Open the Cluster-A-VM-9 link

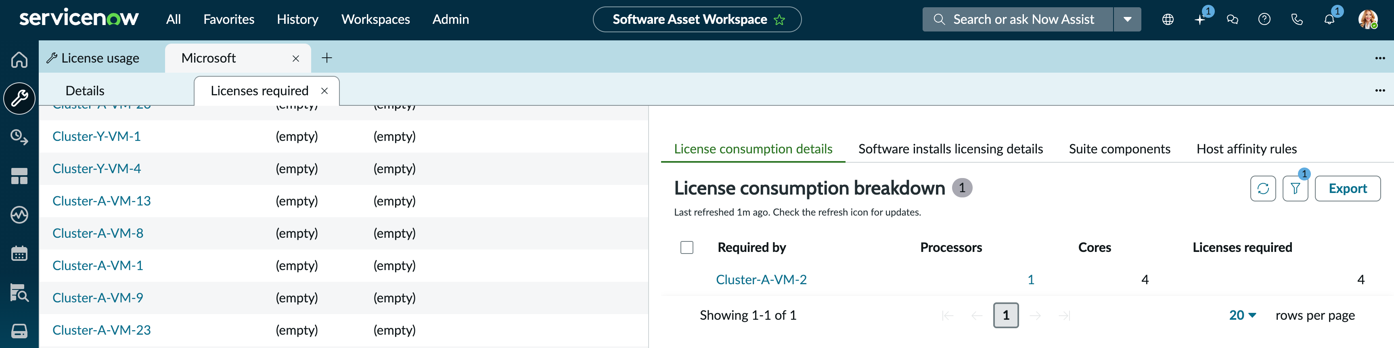(x=97, y=298)
